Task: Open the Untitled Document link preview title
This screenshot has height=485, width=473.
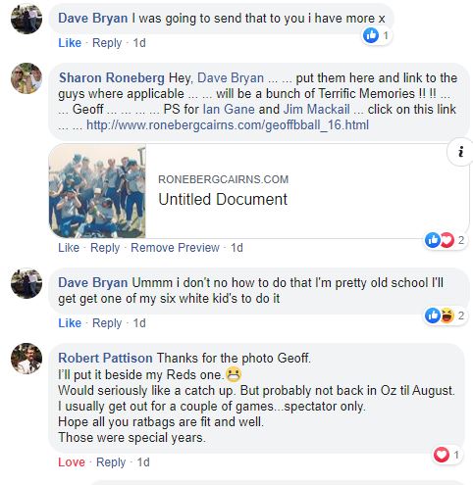Action: [223, 199]
